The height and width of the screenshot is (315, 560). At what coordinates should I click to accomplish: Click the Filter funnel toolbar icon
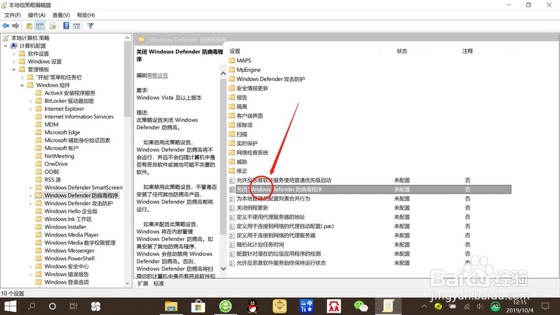coord(90,26)
